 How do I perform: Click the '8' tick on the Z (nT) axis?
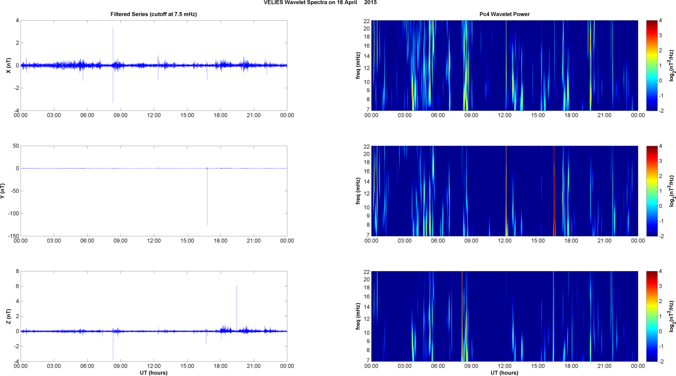coord(17,271)
